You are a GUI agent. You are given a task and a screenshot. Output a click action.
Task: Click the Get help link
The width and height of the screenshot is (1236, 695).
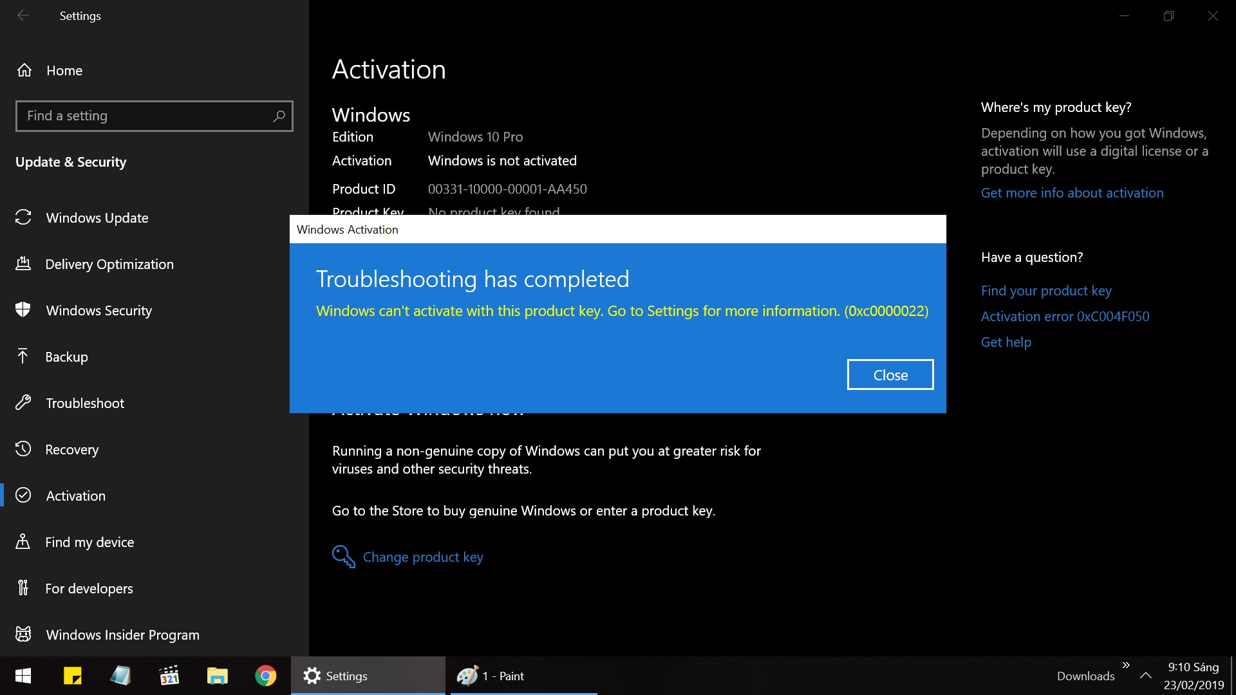pos(1006,342)
